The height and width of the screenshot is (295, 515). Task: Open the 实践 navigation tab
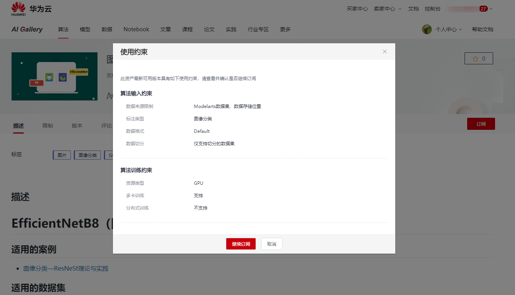pyautogui.click(x=231, y=29)
